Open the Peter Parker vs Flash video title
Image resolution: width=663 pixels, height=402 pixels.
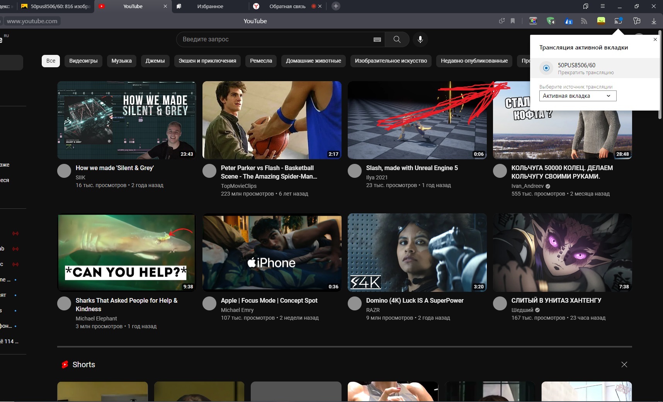269,172
